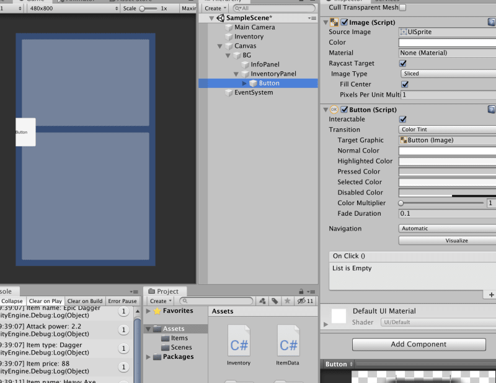Click Search by Label tag icon
Image resolution: width=496 pixels, height=383 pixels.
pos(275,301)
